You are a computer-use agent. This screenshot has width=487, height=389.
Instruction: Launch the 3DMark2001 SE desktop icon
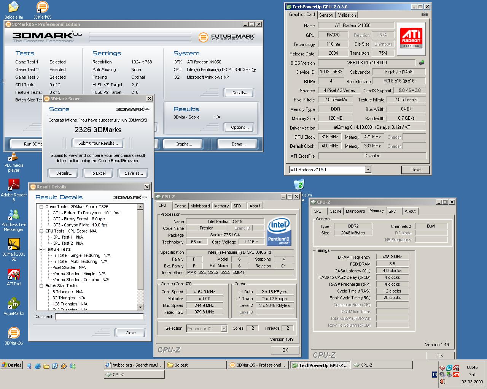14,250
